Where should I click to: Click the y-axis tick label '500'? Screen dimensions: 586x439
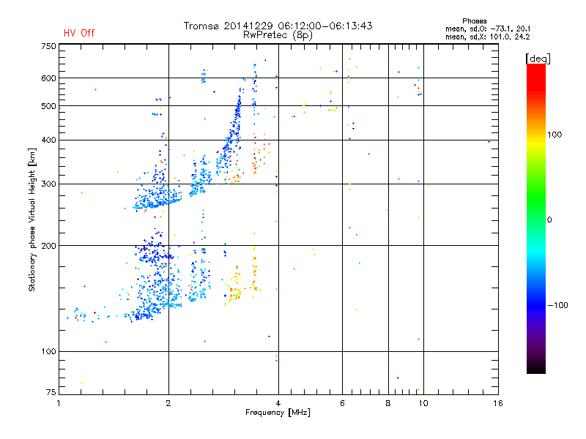click(48, 106)
